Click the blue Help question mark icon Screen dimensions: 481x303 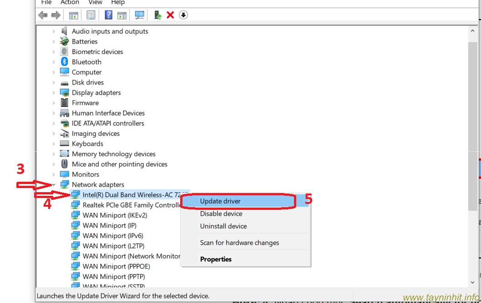pyautogui.click(x=108, y=15)
